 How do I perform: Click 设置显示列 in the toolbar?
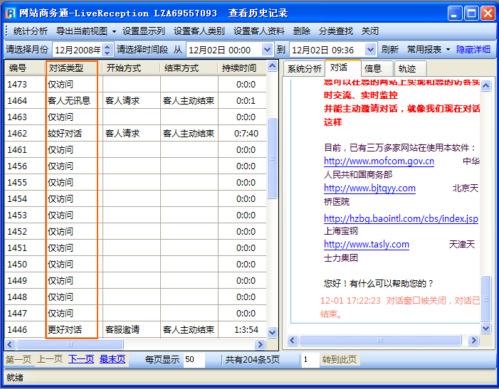(143, 31)
